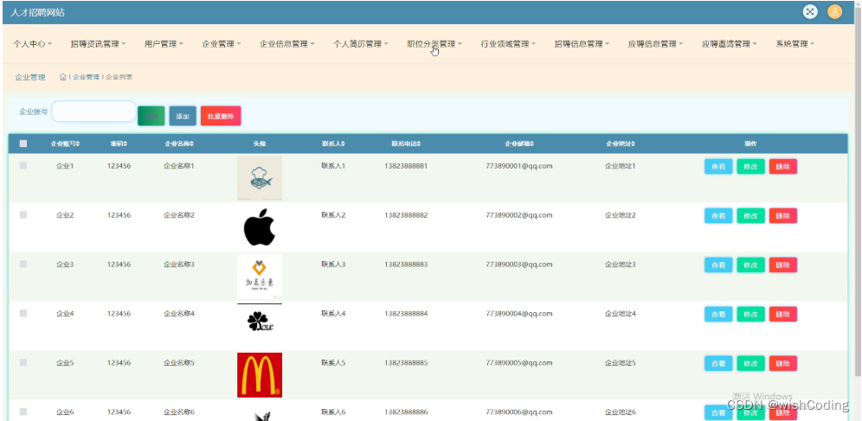Check the box for row 企业3
The image size is (862, 421).
[23, 264]
